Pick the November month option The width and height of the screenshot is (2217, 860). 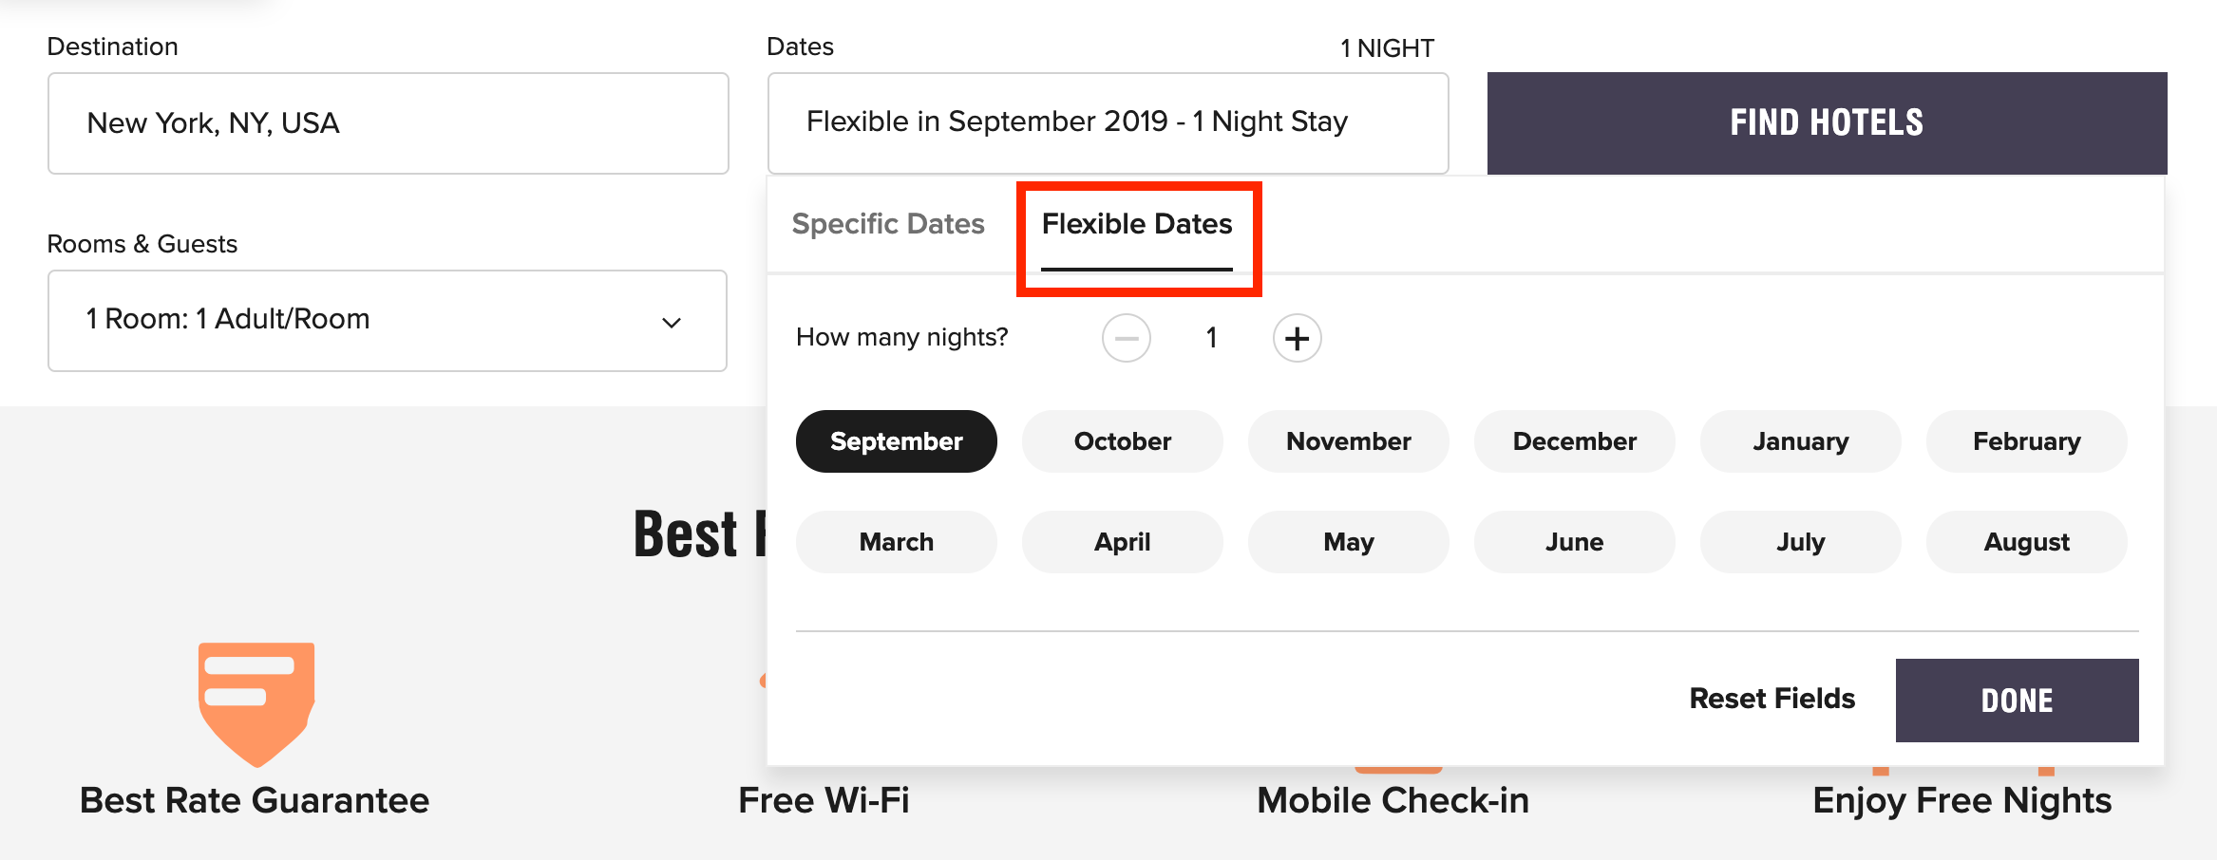point(1348,441)
